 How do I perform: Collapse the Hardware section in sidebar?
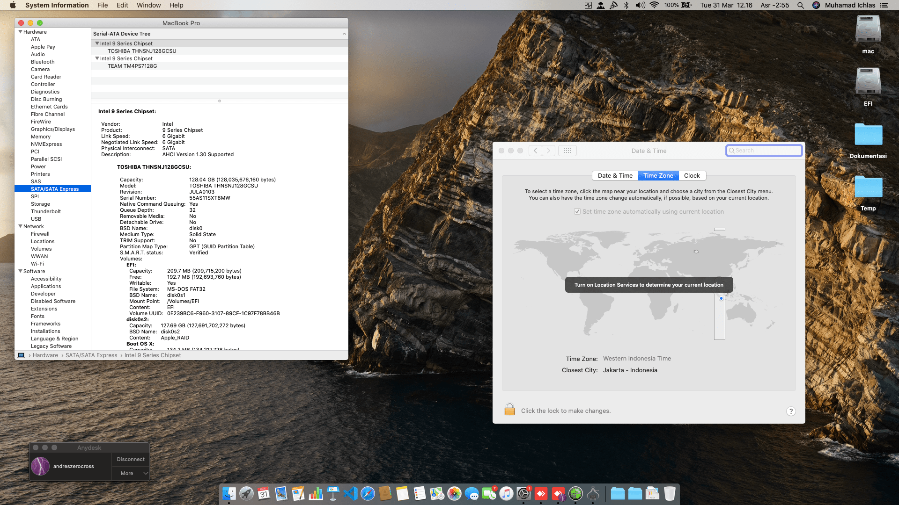click(20, 32)
